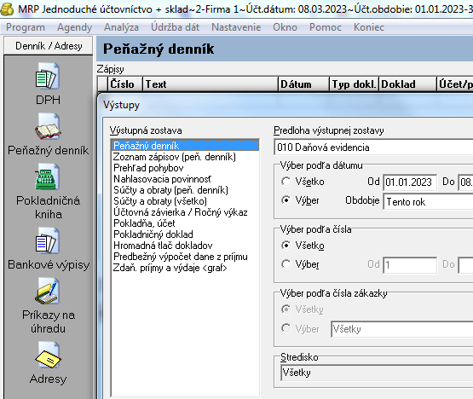The height and width of the screenshot is (399, 473).
Task: Open the Obdobie Tento rok dropdown
Action: 428,201
